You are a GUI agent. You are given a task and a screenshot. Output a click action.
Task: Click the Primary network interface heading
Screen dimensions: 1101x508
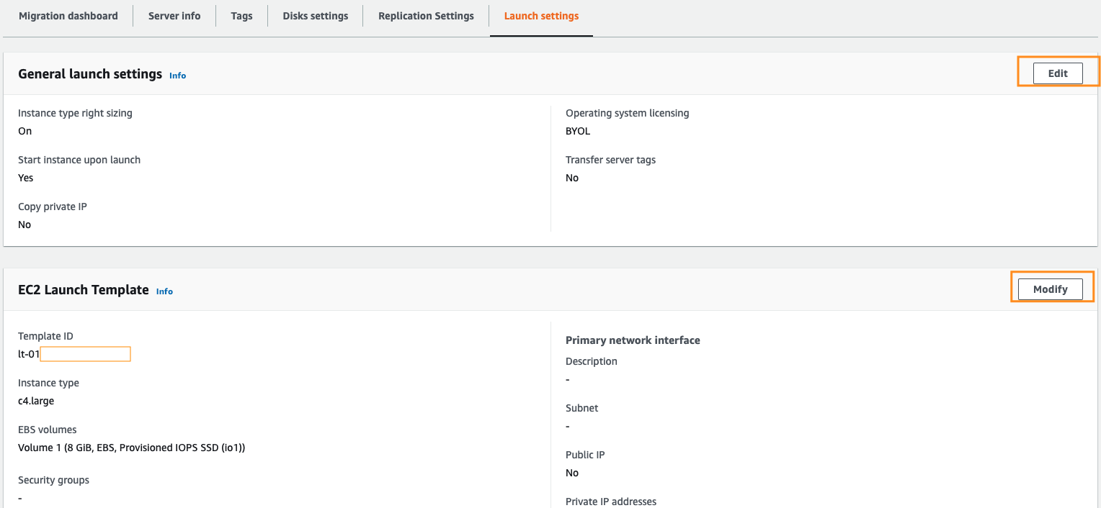(633, 340)
